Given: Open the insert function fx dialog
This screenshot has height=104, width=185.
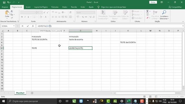Looking at the screenshot, I should click(x=33, y=26).
